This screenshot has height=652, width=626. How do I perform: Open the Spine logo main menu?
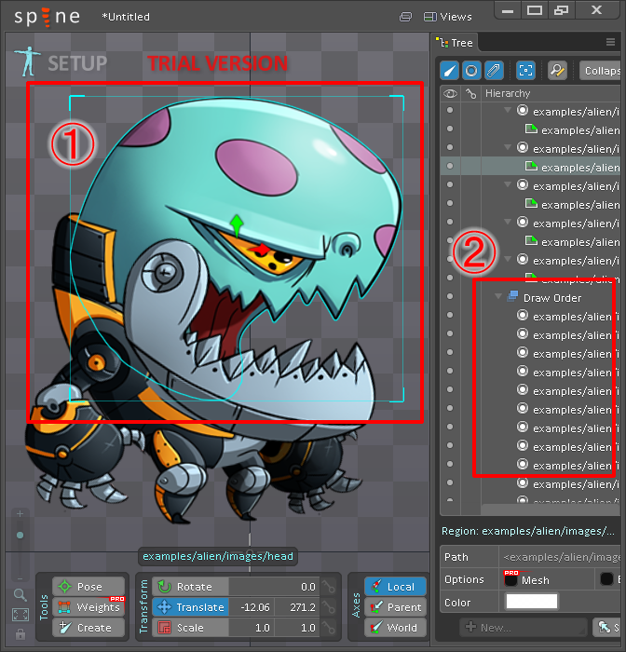[47, 17]
